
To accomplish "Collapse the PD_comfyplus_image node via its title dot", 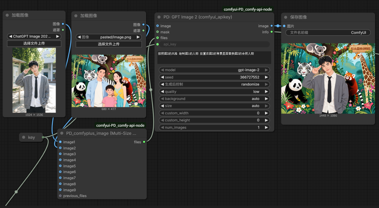I will click(x=62, y=133).
